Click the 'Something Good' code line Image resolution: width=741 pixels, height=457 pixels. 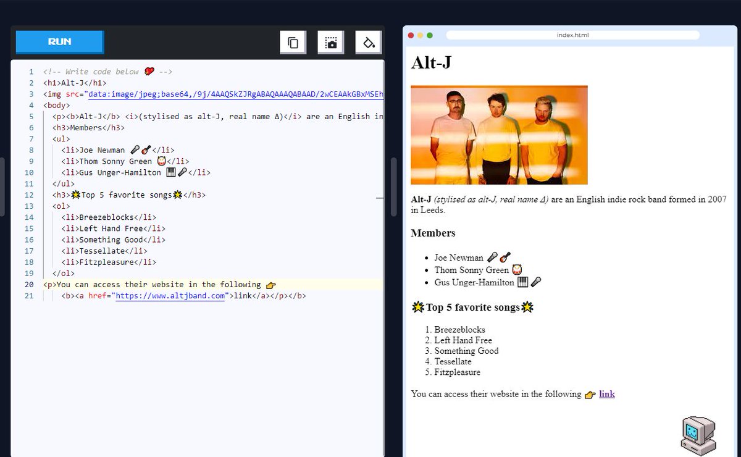tap(113, 240)
